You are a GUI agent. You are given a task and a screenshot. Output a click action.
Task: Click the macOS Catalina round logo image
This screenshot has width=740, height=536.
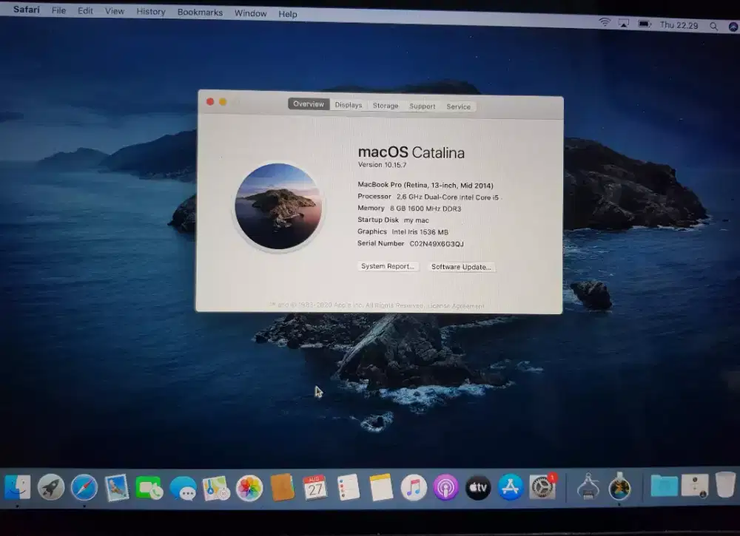[278, 206]
